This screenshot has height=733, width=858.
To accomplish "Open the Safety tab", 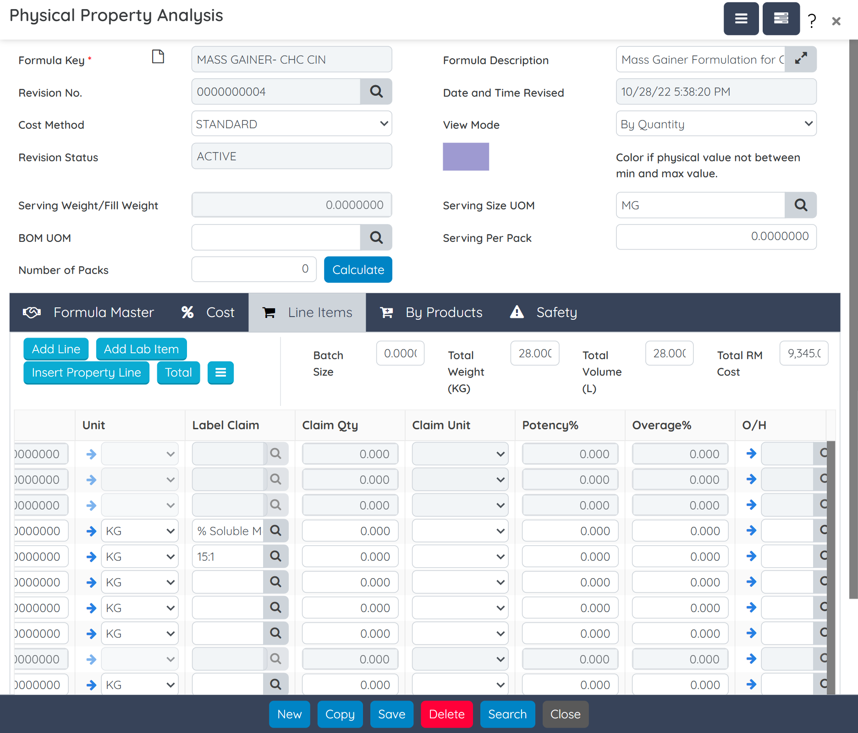I will click(x=544, y=312).
